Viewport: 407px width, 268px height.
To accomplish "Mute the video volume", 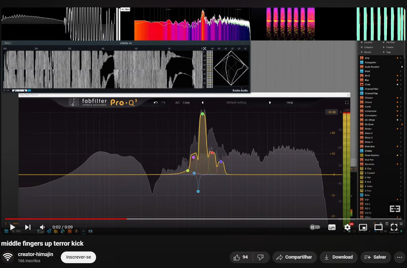I will click(x=42, y=227).
